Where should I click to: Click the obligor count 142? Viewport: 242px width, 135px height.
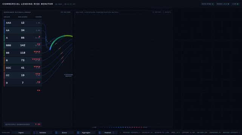(x=23, y=45)
